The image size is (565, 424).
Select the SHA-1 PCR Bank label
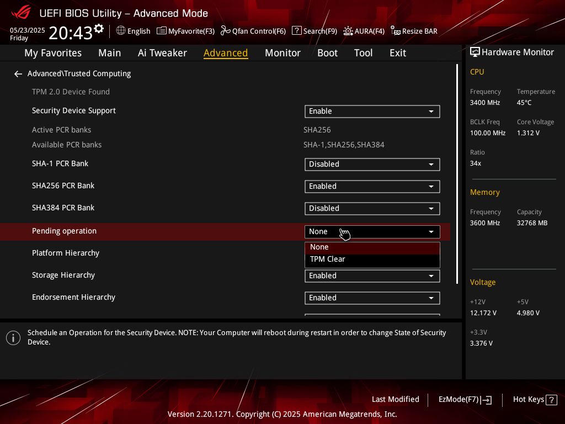(60, 163)
